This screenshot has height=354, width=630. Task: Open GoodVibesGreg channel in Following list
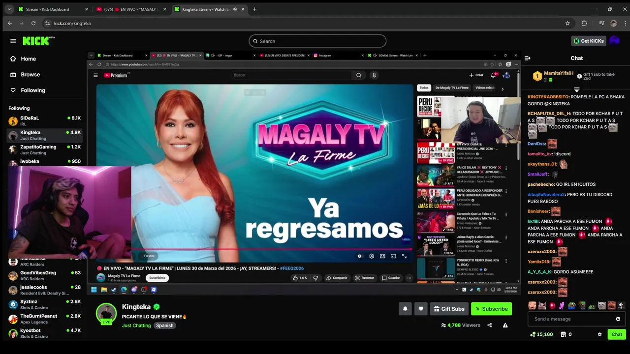pyautogui.click(x=45, y=275)
